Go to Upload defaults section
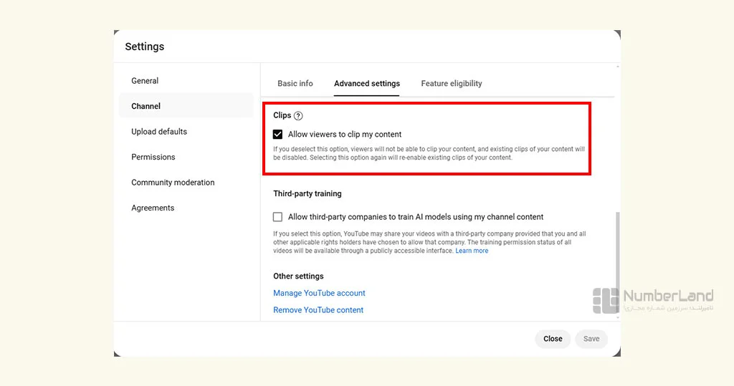Viewport: 734px width, 386px height. (x=186, y=132)
